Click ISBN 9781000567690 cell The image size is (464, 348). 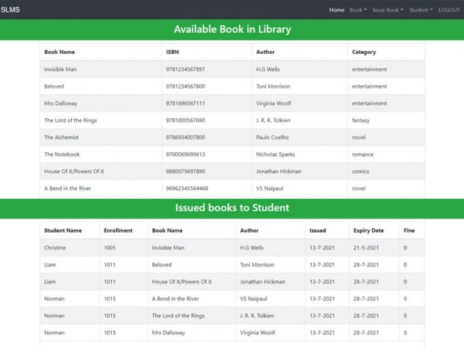(185, 120)
